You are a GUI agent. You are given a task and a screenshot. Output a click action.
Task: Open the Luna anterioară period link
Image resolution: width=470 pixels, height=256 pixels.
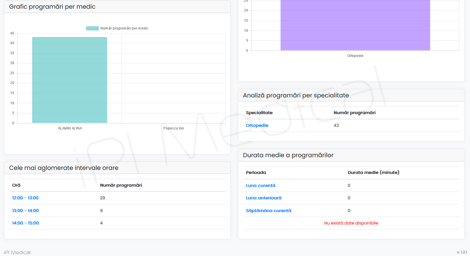pos(263,198)
